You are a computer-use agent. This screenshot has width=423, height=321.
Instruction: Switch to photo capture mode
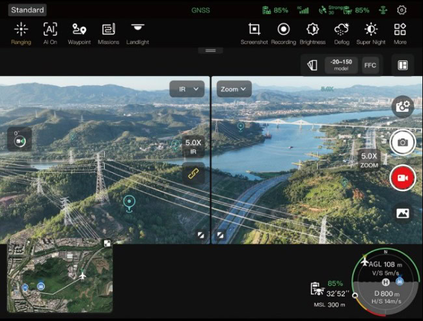tap(403, 142)
